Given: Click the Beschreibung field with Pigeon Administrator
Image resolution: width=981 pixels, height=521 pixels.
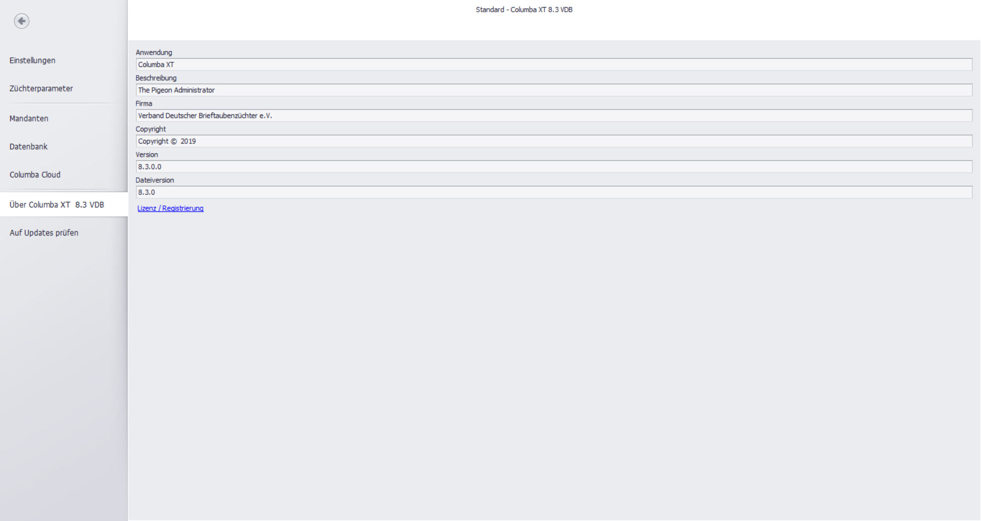Looking at the screenshot, I should [x=554, y=90].
